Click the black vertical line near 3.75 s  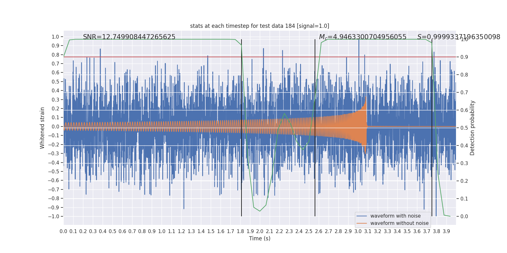[x=432, y=128]
